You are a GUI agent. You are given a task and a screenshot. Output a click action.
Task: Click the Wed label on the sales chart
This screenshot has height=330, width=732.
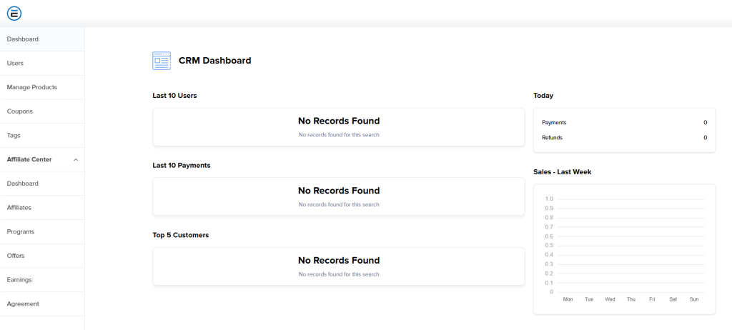pyautogui.click(x=610, y=299)
